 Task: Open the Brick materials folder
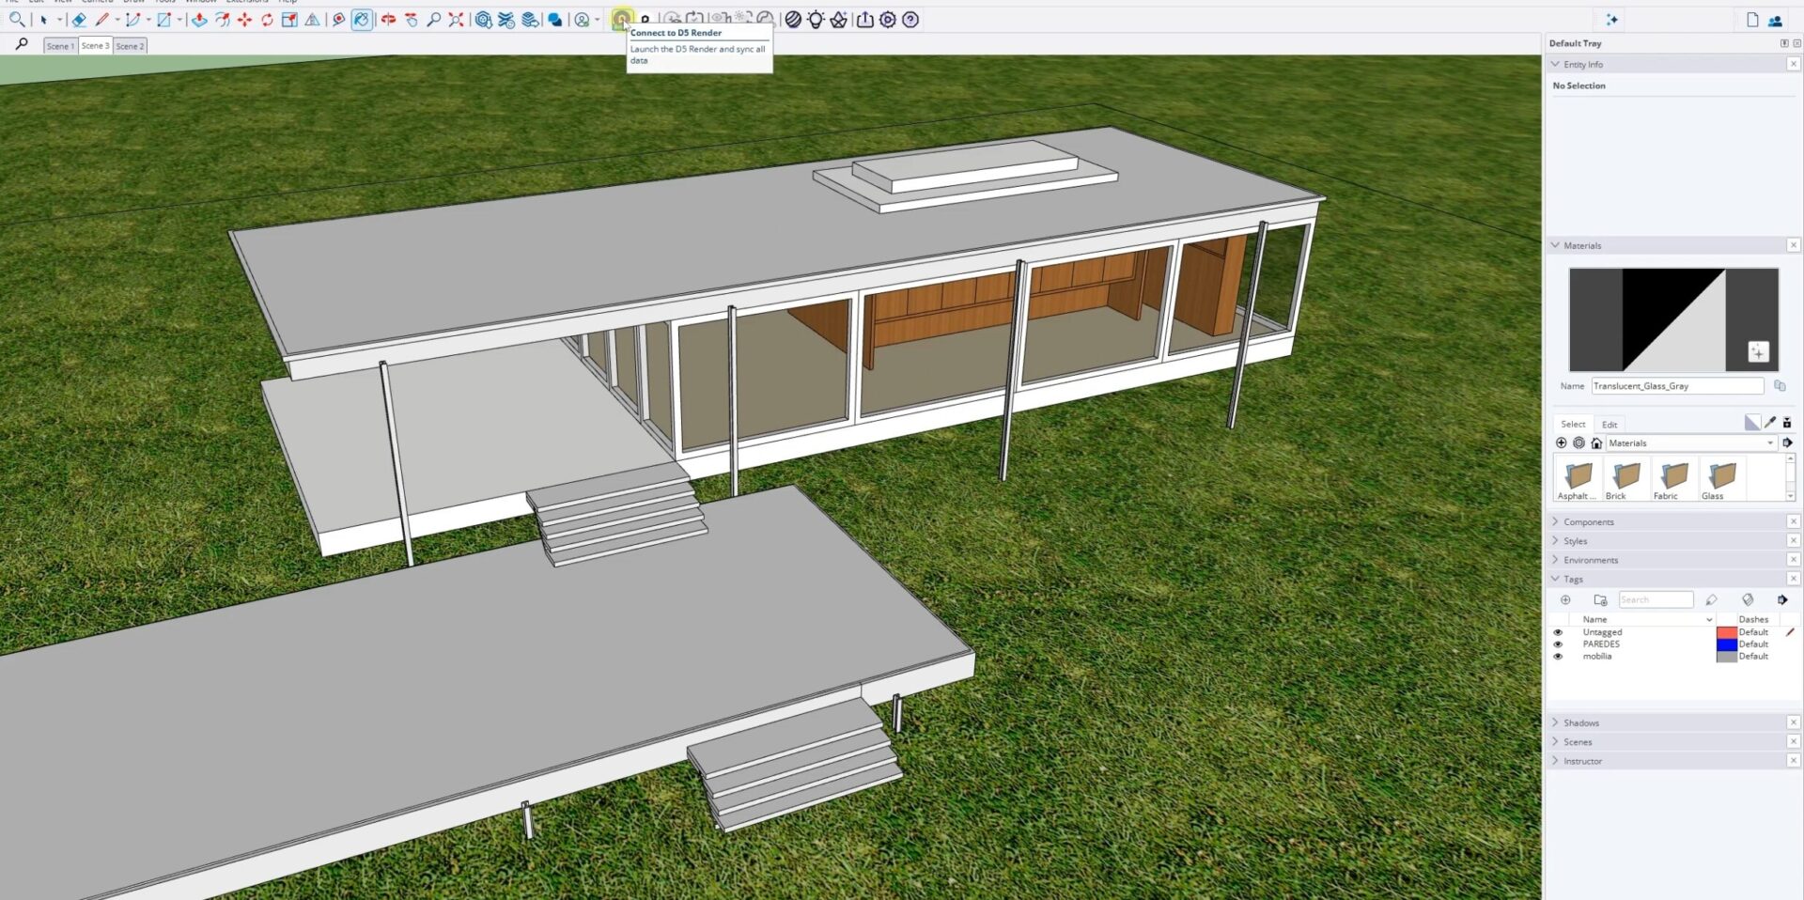(1625, 476)
